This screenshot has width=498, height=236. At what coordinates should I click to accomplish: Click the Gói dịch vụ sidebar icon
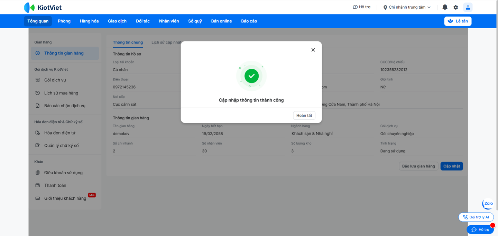pos(38,80)
